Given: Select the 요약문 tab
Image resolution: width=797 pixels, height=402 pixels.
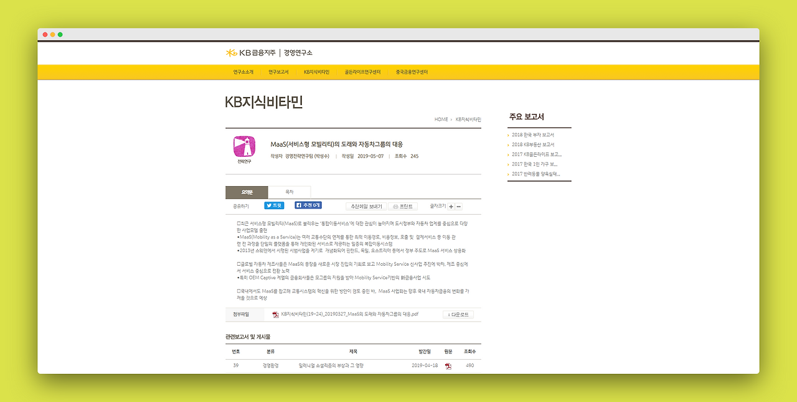Looking at the screenshot, I should pos(247,192).
